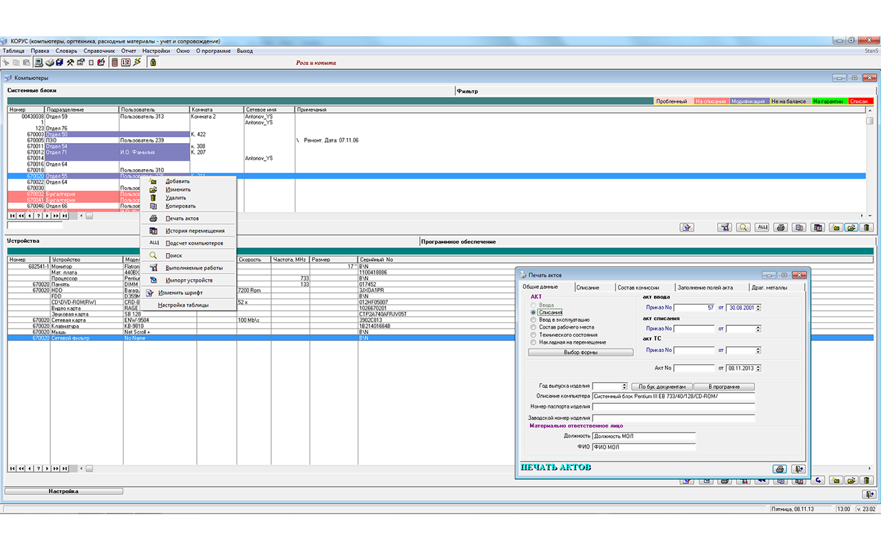Click the trash delete button under system blocks

[x=867, y=227]
